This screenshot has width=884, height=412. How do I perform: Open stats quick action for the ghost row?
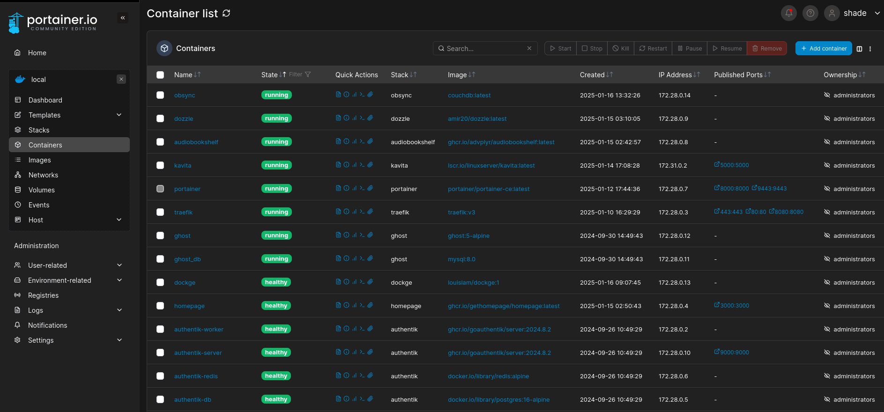pyautogui.click(x=354, y=235)
